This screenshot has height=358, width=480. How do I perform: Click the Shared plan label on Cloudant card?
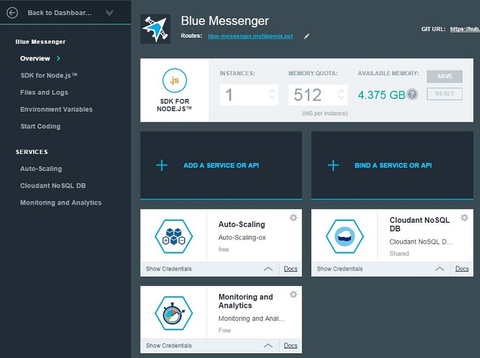399,254
